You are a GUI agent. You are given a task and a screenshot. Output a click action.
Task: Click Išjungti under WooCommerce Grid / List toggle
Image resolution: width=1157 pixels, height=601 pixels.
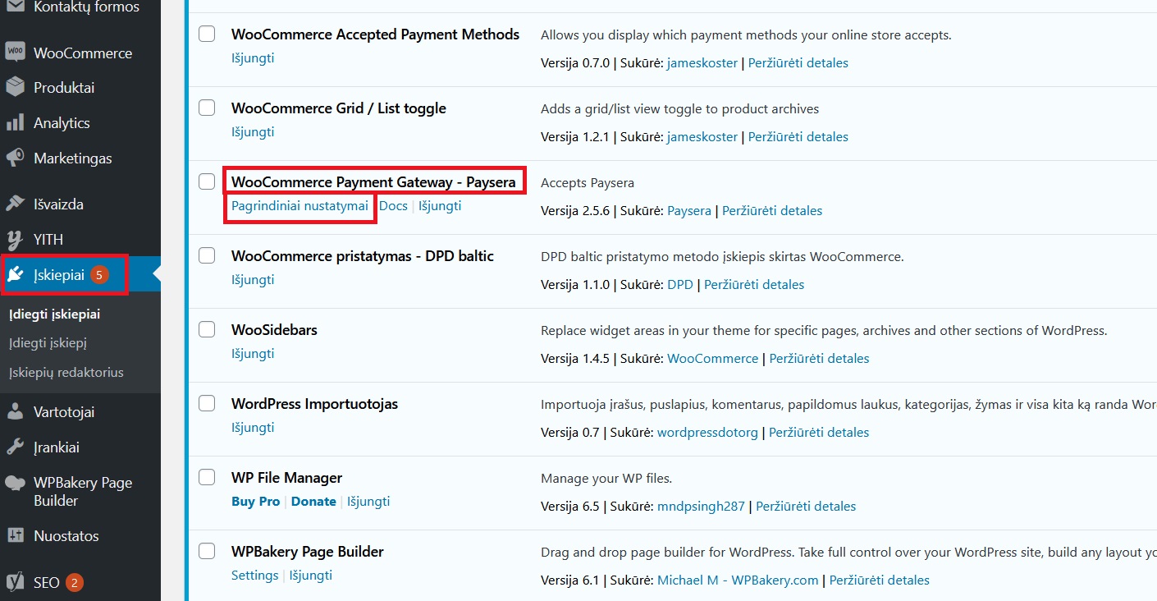[253, 132]
